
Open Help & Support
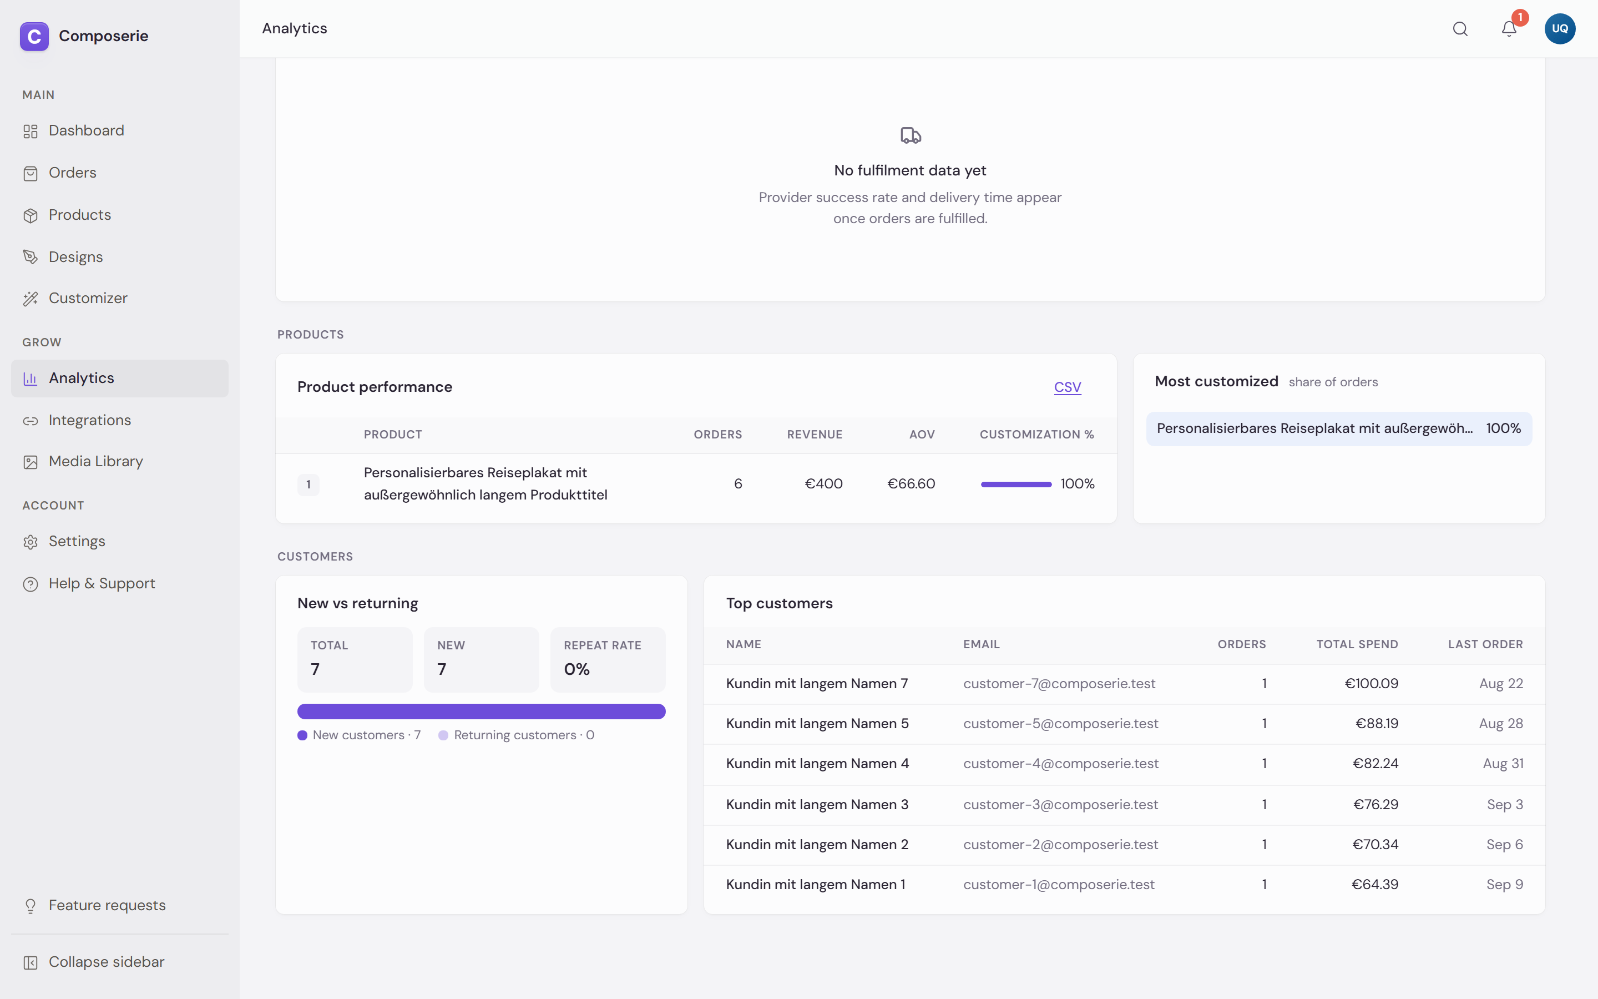click(x=119, y=583)
